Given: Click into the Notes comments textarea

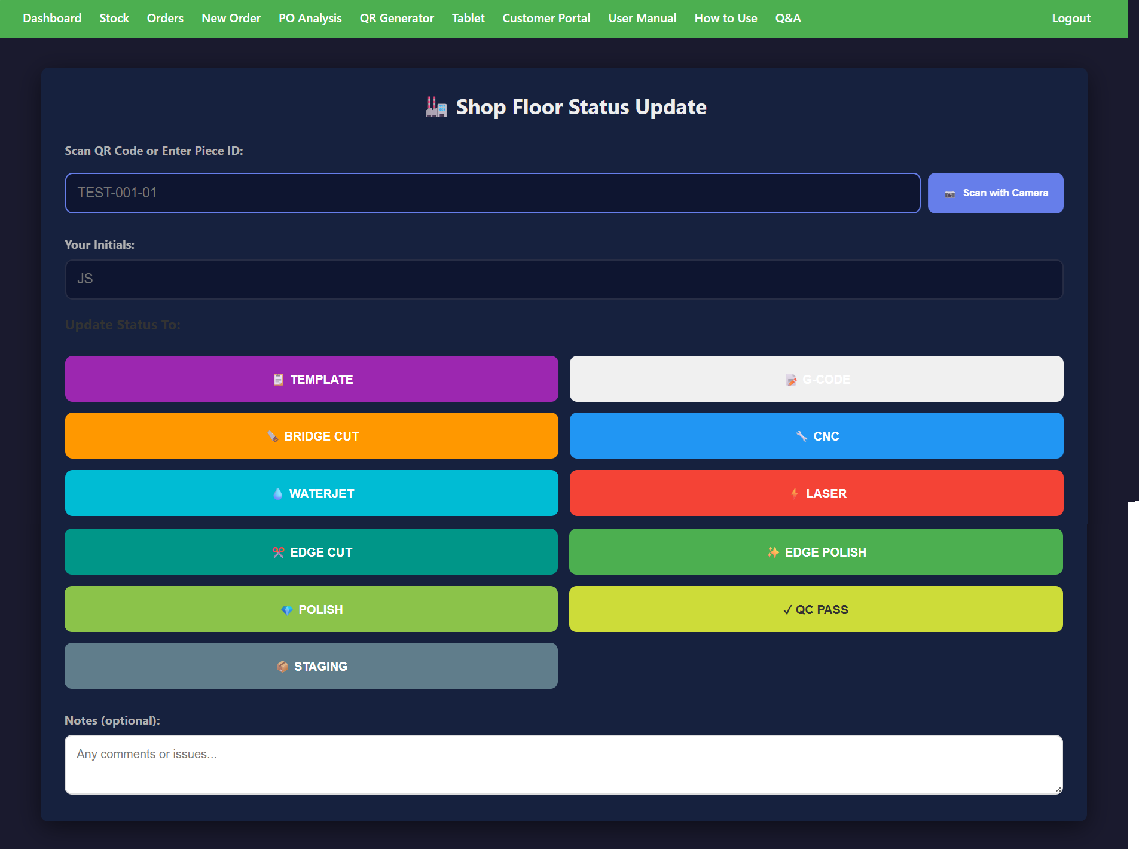Looking at the screenshot, I should click(563, 765).
